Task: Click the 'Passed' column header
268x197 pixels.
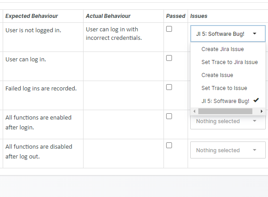Action: pyautogui.click(x=176, y=16)
